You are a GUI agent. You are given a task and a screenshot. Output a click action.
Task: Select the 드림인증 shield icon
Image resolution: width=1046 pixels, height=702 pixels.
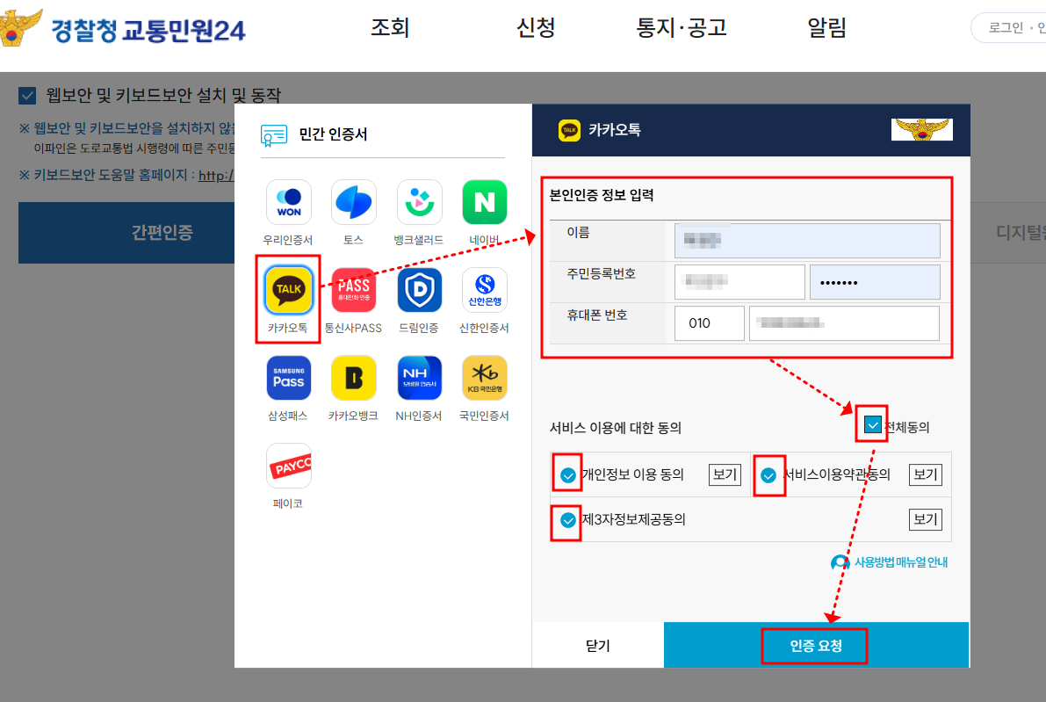click(419, 290)
